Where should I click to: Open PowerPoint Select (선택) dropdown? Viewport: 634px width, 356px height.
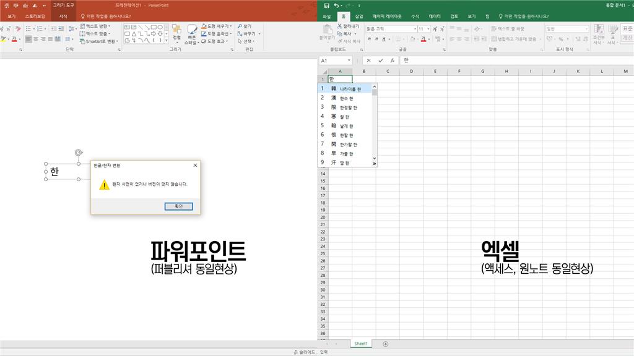coord(246,41)
